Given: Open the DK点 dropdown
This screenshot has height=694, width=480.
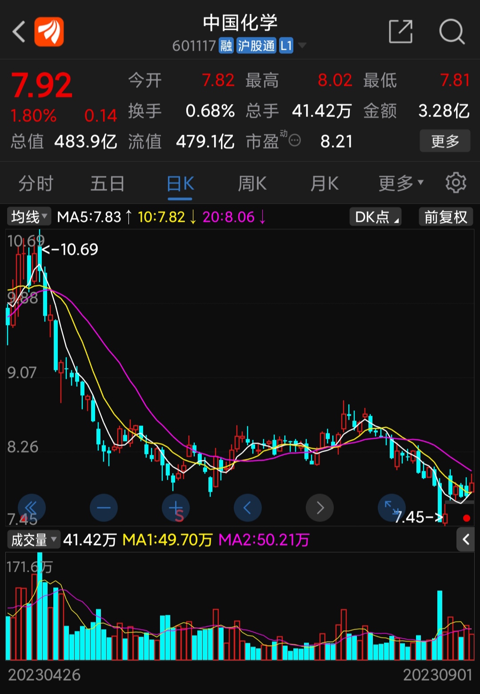Looking at the screenshot, I should tap(376, 217).
